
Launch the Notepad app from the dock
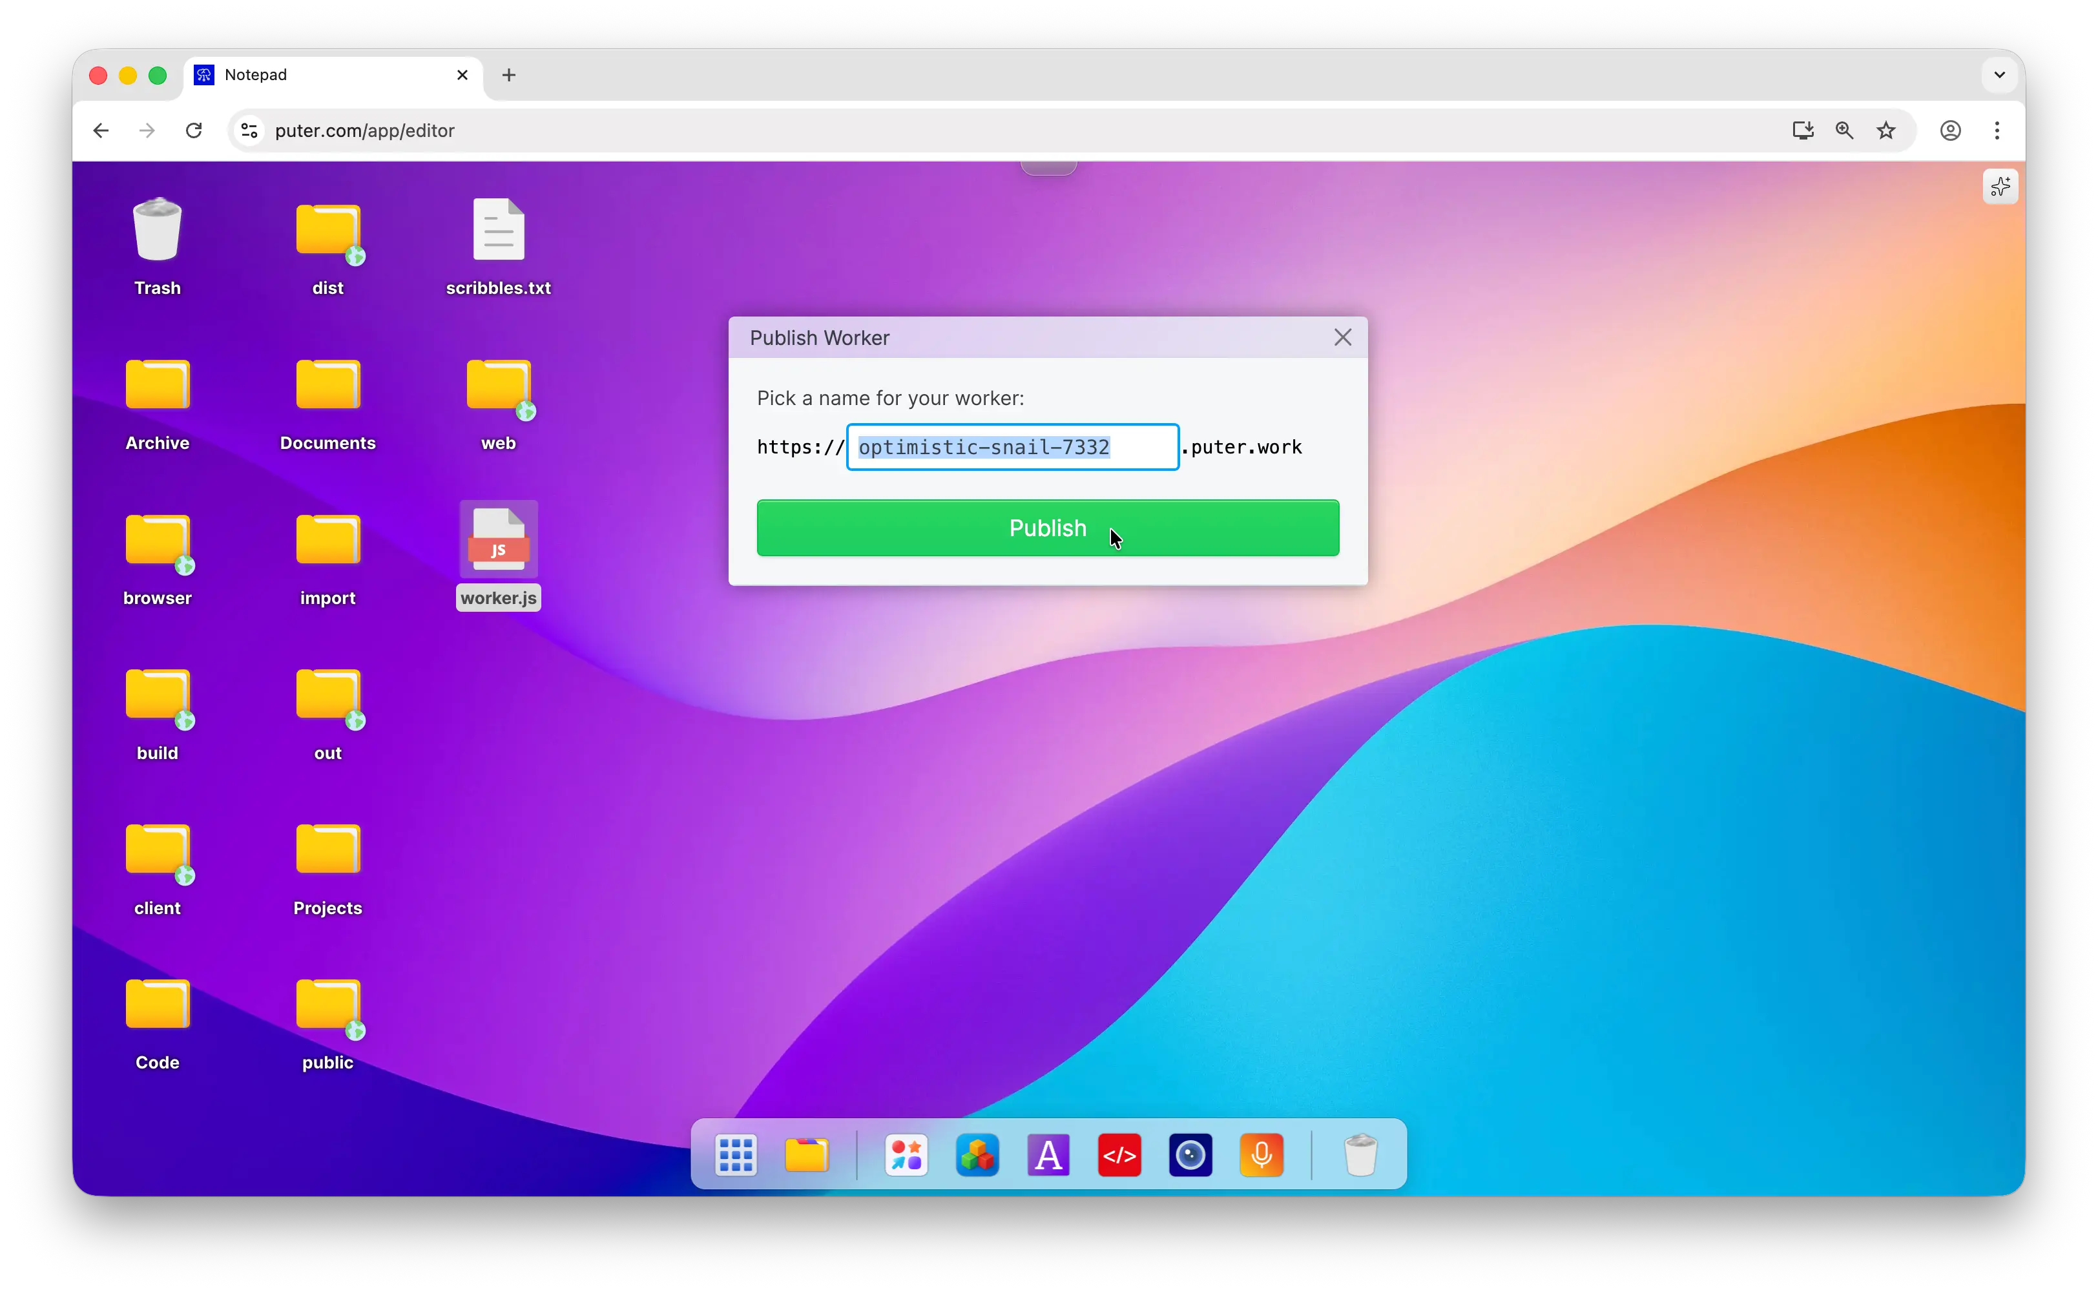[1048, 1154]
